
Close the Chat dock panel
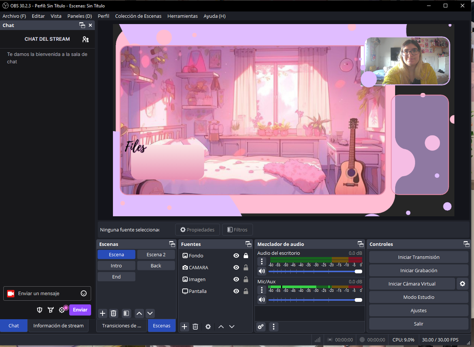pos(90,25)
